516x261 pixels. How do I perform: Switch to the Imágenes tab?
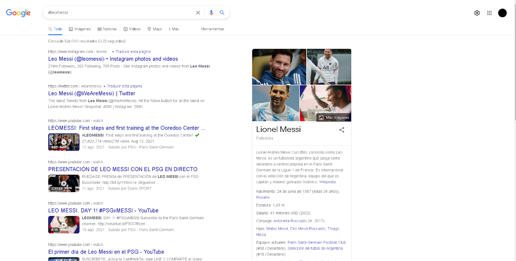(80, 29)
